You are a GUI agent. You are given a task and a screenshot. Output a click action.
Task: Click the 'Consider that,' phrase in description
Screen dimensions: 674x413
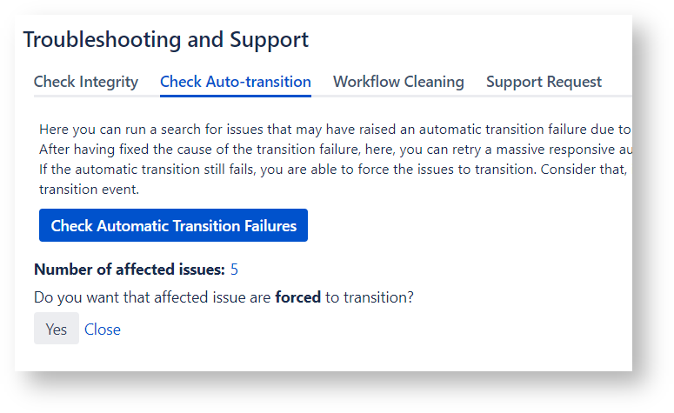pyautogui.click(x=584, y=169)
